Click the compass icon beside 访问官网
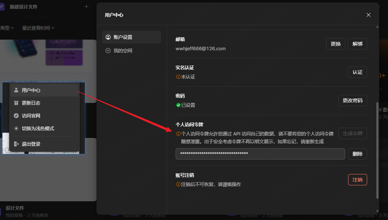 16,116
